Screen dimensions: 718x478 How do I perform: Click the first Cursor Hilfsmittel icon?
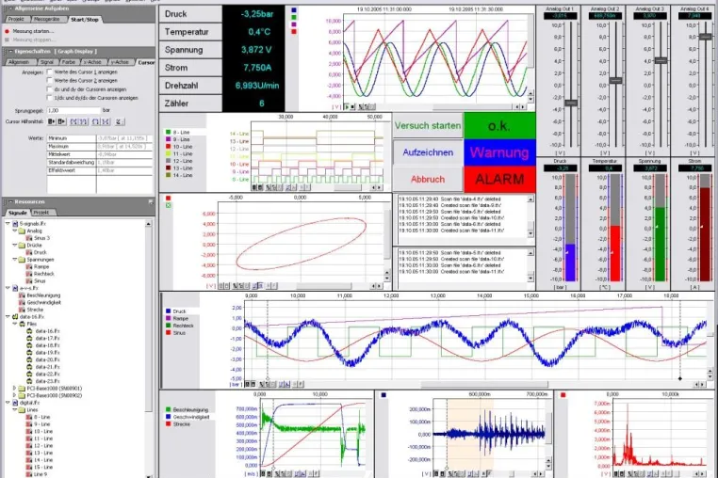point(51,121)
